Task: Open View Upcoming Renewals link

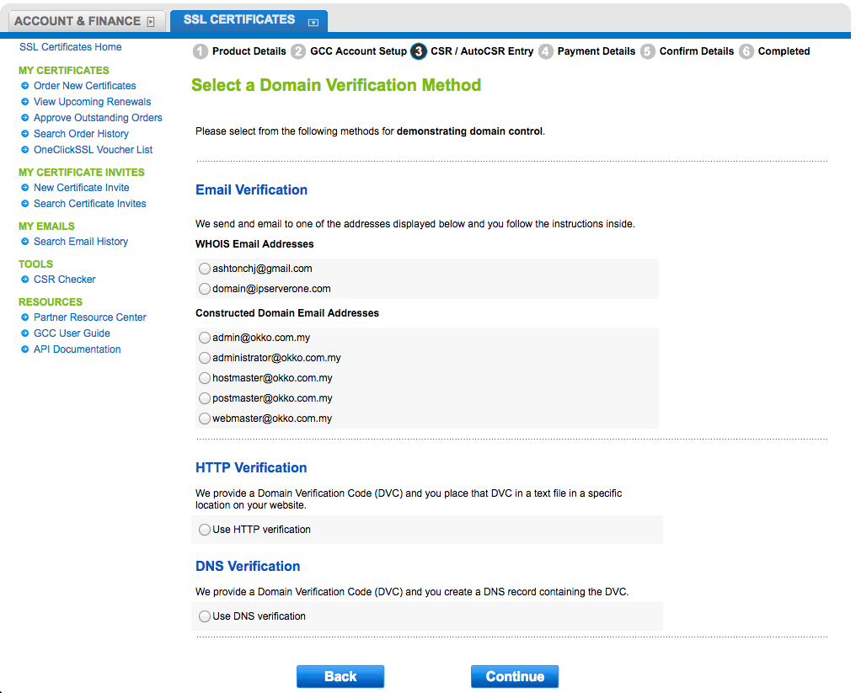Action: point(92,102)
